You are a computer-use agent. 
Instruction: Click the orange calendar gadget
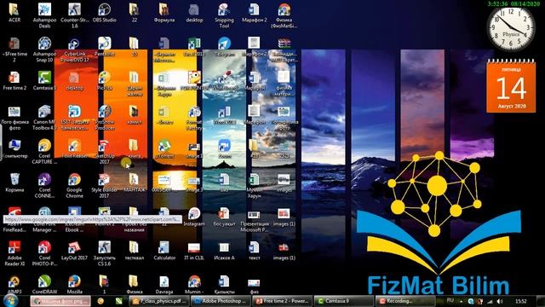[511, 85]
